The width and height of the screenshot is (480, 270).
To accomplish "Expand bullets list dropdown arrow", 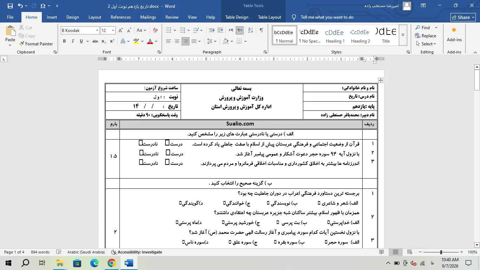I will click(175, 31).
